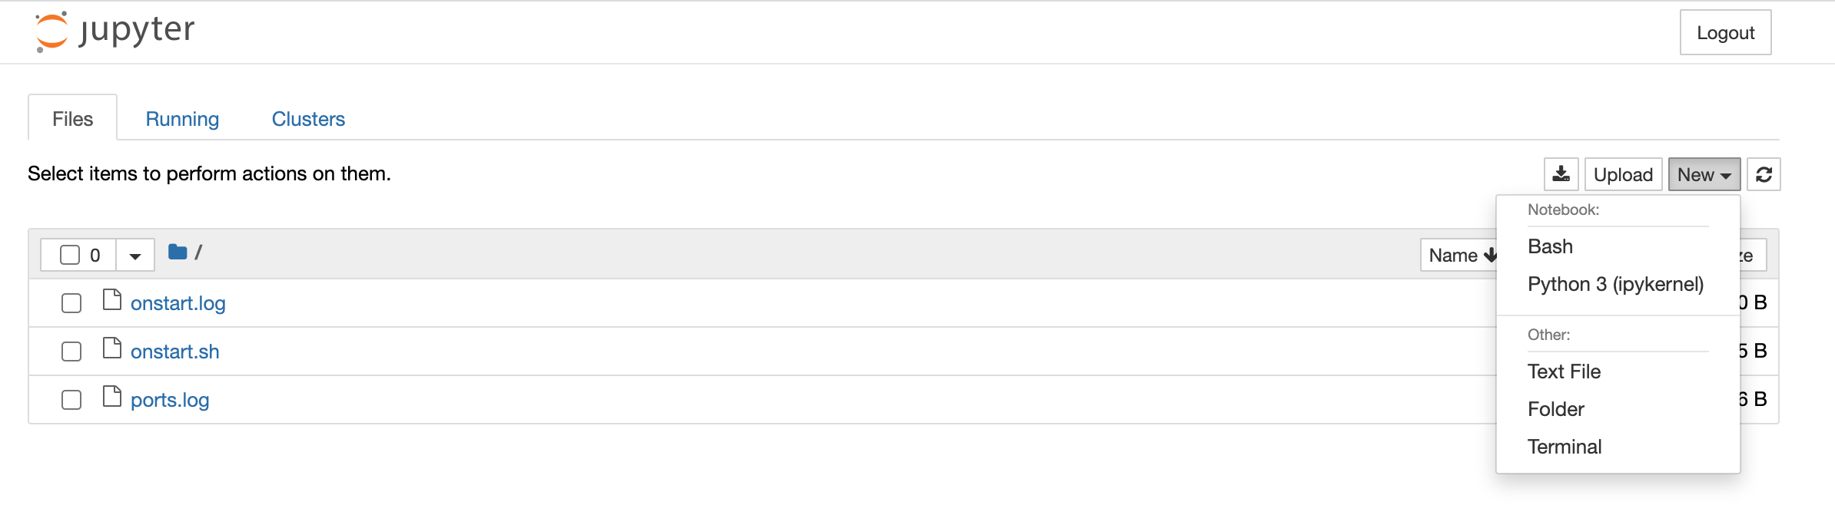Click the file icon beside ports.log

pyautogui.click(x=112, y=397)
